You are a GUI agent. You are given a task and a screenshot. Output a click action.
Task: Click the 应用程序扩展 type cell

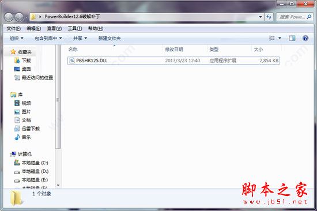pos(223,61)
